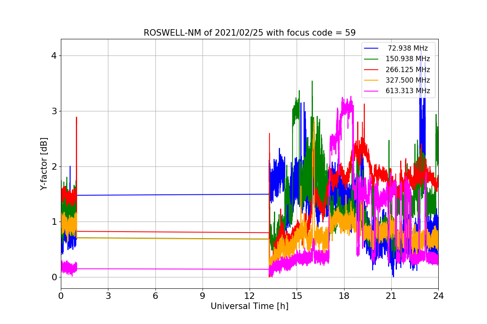Click the y-axis tick label 3

tap(54, 111)
